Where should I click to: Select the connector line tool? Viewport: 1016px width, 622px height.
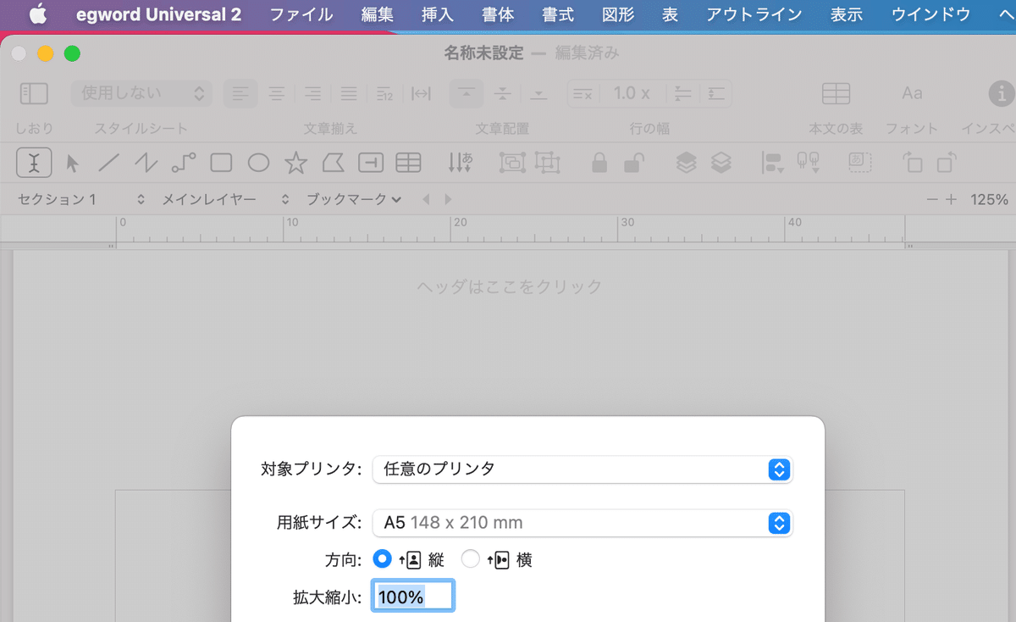coord(184,162)
